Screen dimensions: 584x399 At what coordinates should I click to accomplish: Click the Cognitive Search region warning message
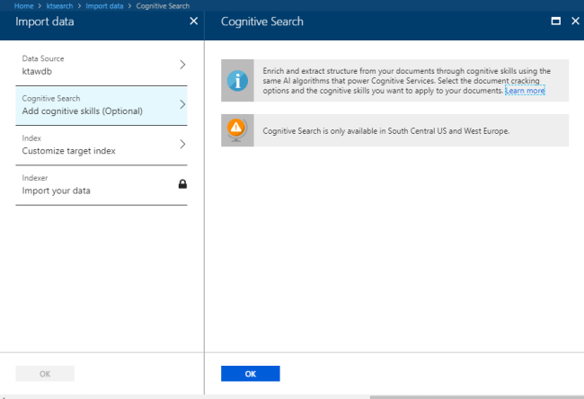tap(385, 131)
